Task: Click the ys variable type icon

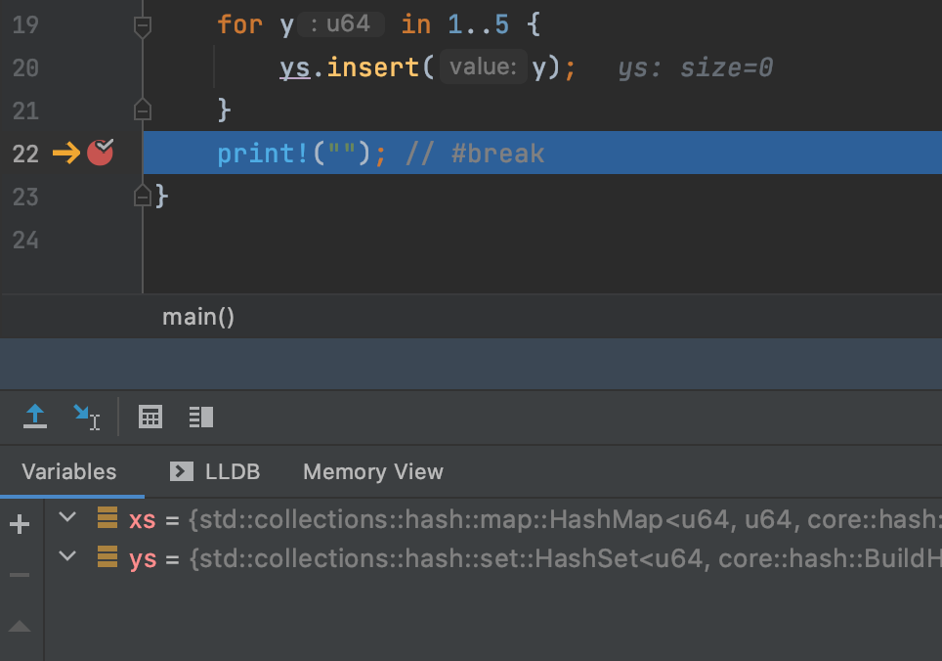Action: pos(107,557)
